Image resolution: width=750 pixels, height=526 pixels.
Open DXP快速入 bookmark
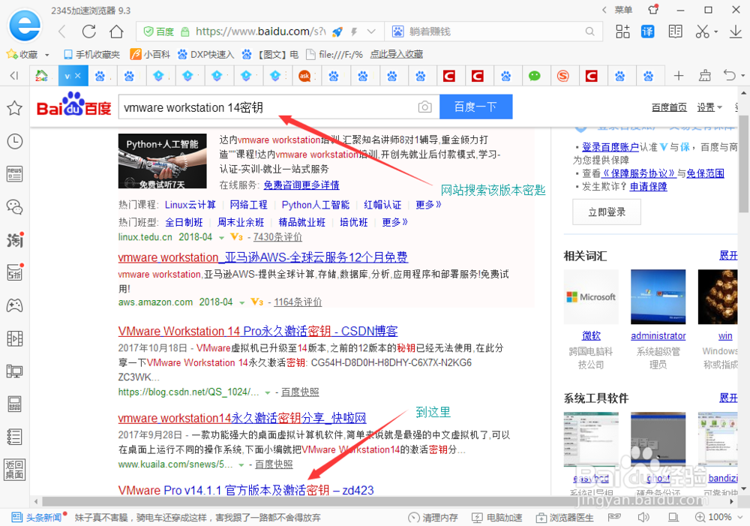(205, 55)
